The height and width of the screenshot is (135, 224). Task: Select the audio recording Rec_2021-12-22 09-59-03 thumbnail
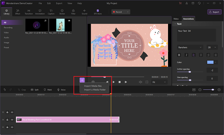coord(37,25)
